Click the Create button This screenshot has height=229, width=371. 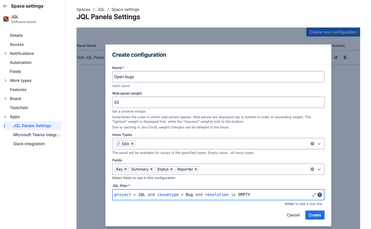pyautogui.click(x=315, y=215)
